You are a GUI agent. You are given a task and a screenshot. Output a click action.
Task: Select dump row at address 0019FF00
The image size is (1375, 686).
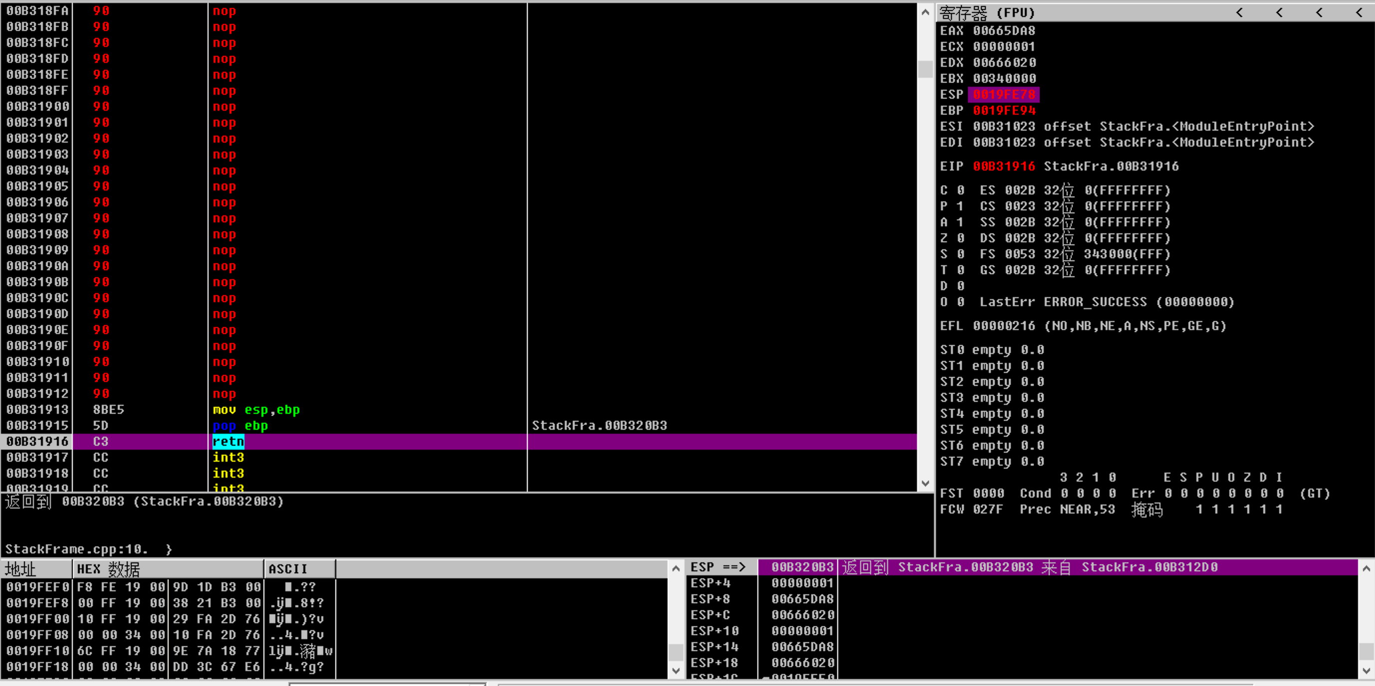(x=169, y=619)
